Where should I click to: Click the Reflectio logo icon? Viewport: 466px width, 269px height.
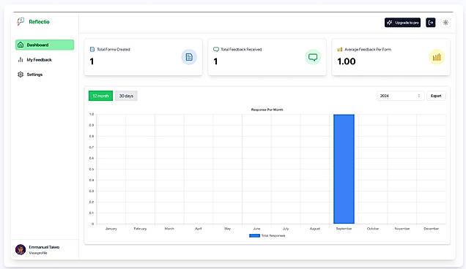(21, 21)
